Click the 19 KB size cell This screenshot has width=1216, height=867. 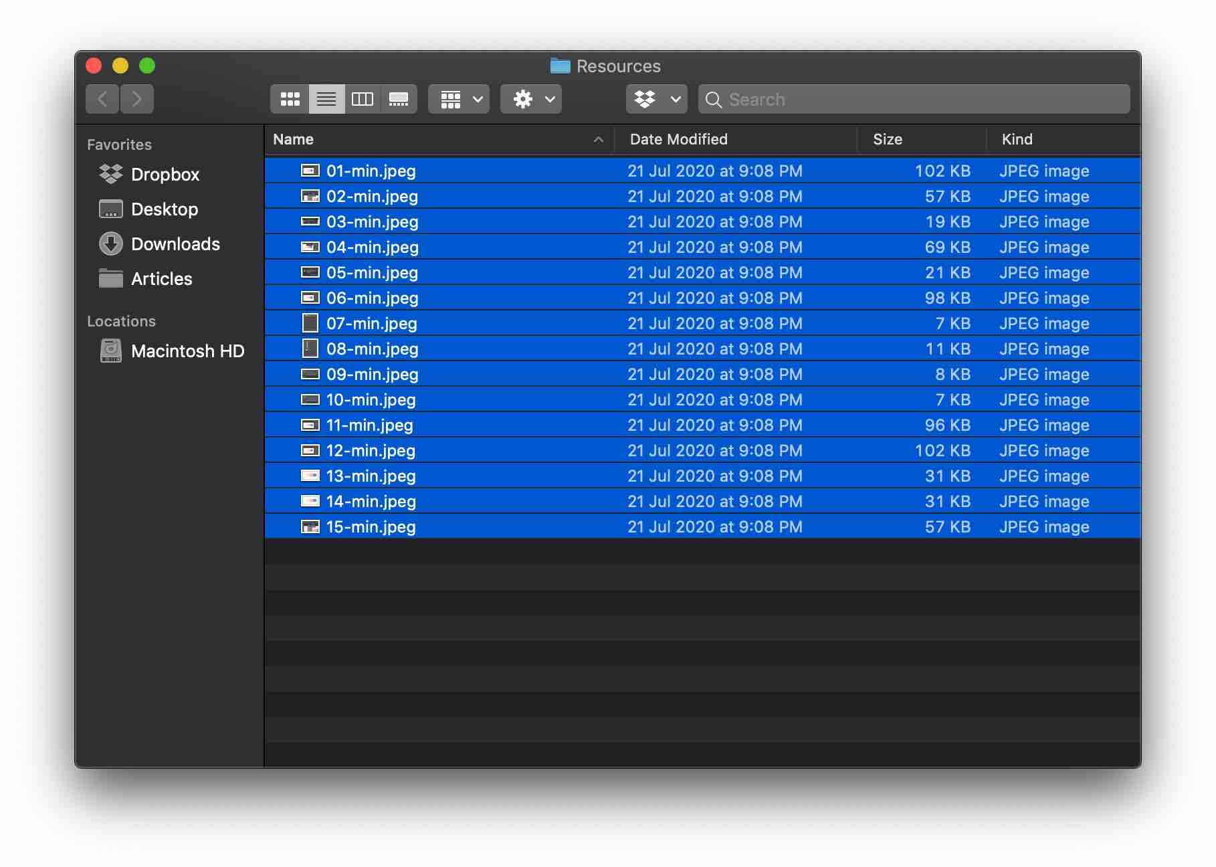point(948,221)
